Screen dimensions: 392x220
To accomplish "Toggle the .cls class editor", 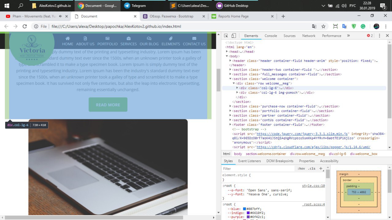I will pos(312,169).
